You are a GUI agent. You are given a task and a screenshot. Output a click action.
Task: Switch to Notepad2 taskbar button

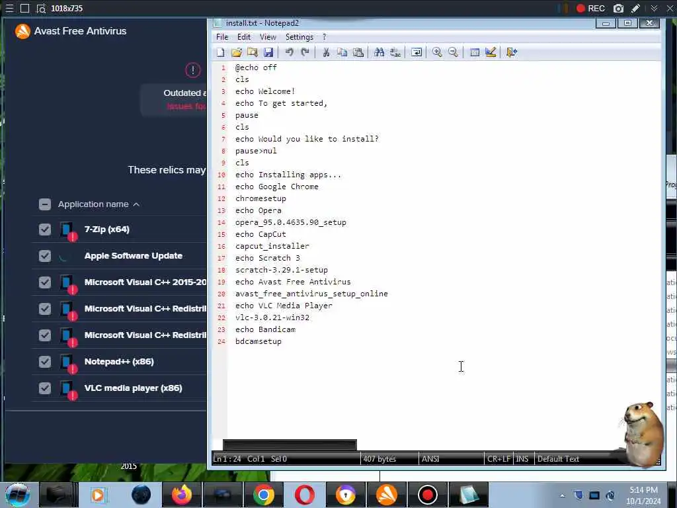(469, 495)
